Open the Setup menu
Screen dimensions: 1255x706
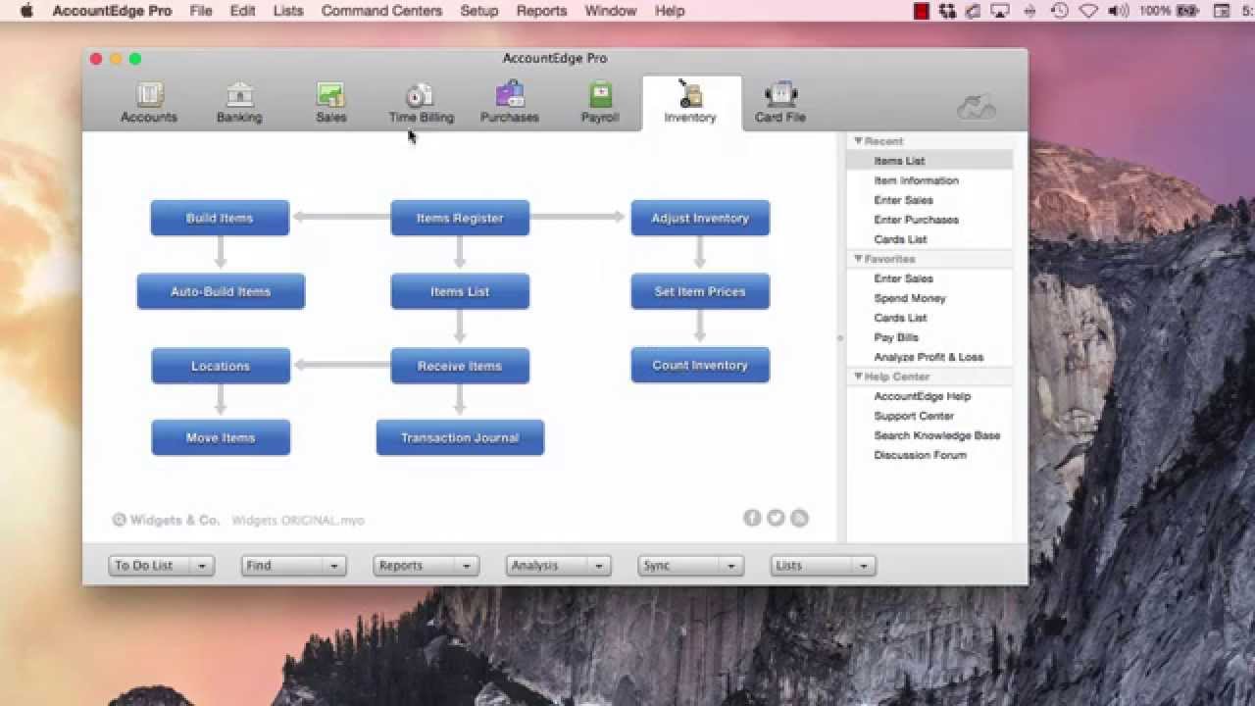(x=479, y=11)
